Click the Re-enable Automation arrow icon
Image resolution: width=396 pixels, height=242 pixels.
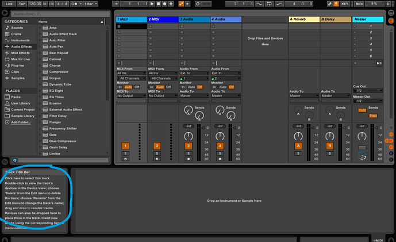pos(187,4)
